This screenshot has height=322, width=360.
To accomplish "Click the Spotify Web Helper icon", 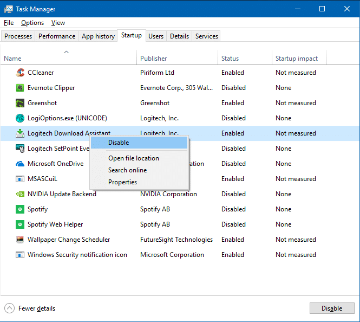I will point(20,224).
